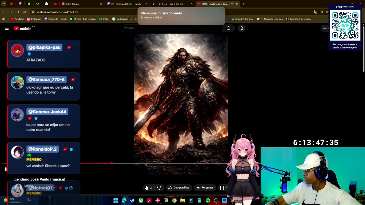Go forward with the browser forward arrow
This screenshot has height=205, width=365.
11,12
